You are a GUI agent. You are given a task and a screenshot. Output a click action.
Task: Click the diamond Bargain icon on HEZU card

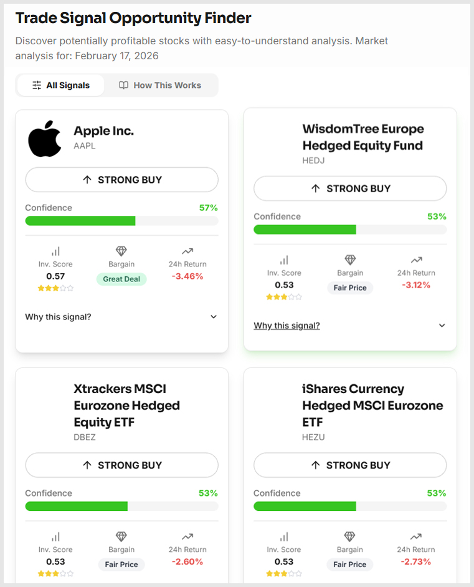(350, 536)
